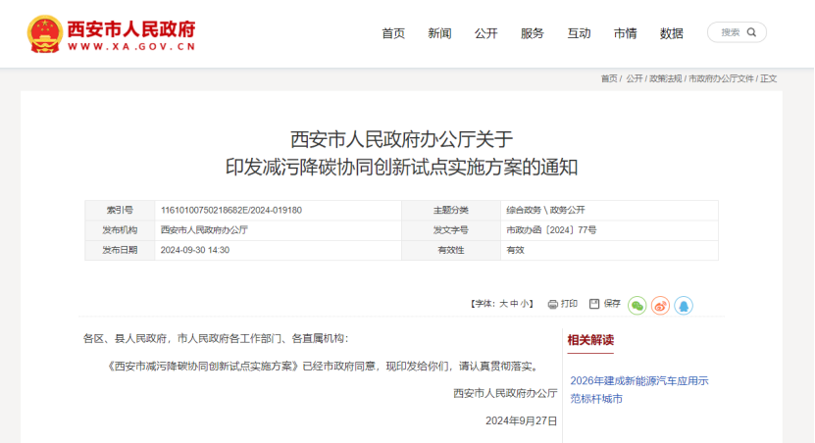Click the 市政府办公厅文件 breadcrumb link
815x443 pixels.
pos(721,78)
